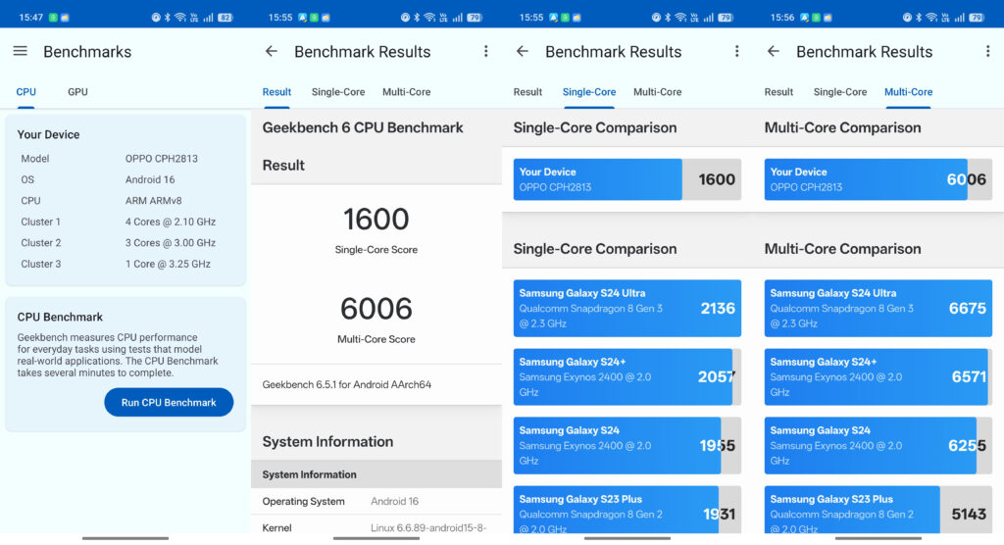Screen dimensions: 1004x545
Task: Tap OS value Android 16 in Your Device
Action: 150,179
